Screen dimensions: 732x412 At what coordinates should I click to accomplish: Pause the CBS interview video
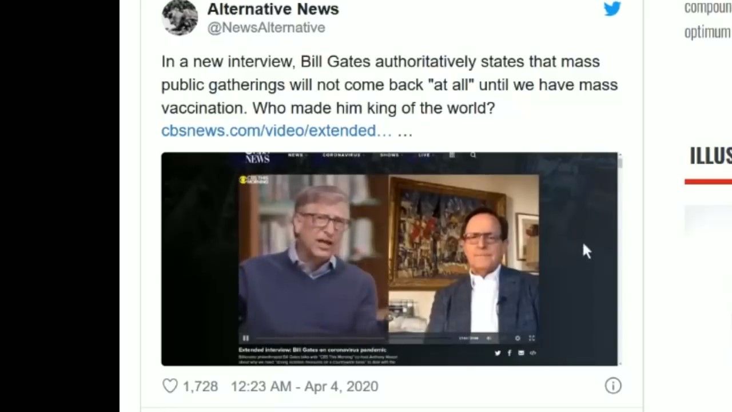coord(245,338)
